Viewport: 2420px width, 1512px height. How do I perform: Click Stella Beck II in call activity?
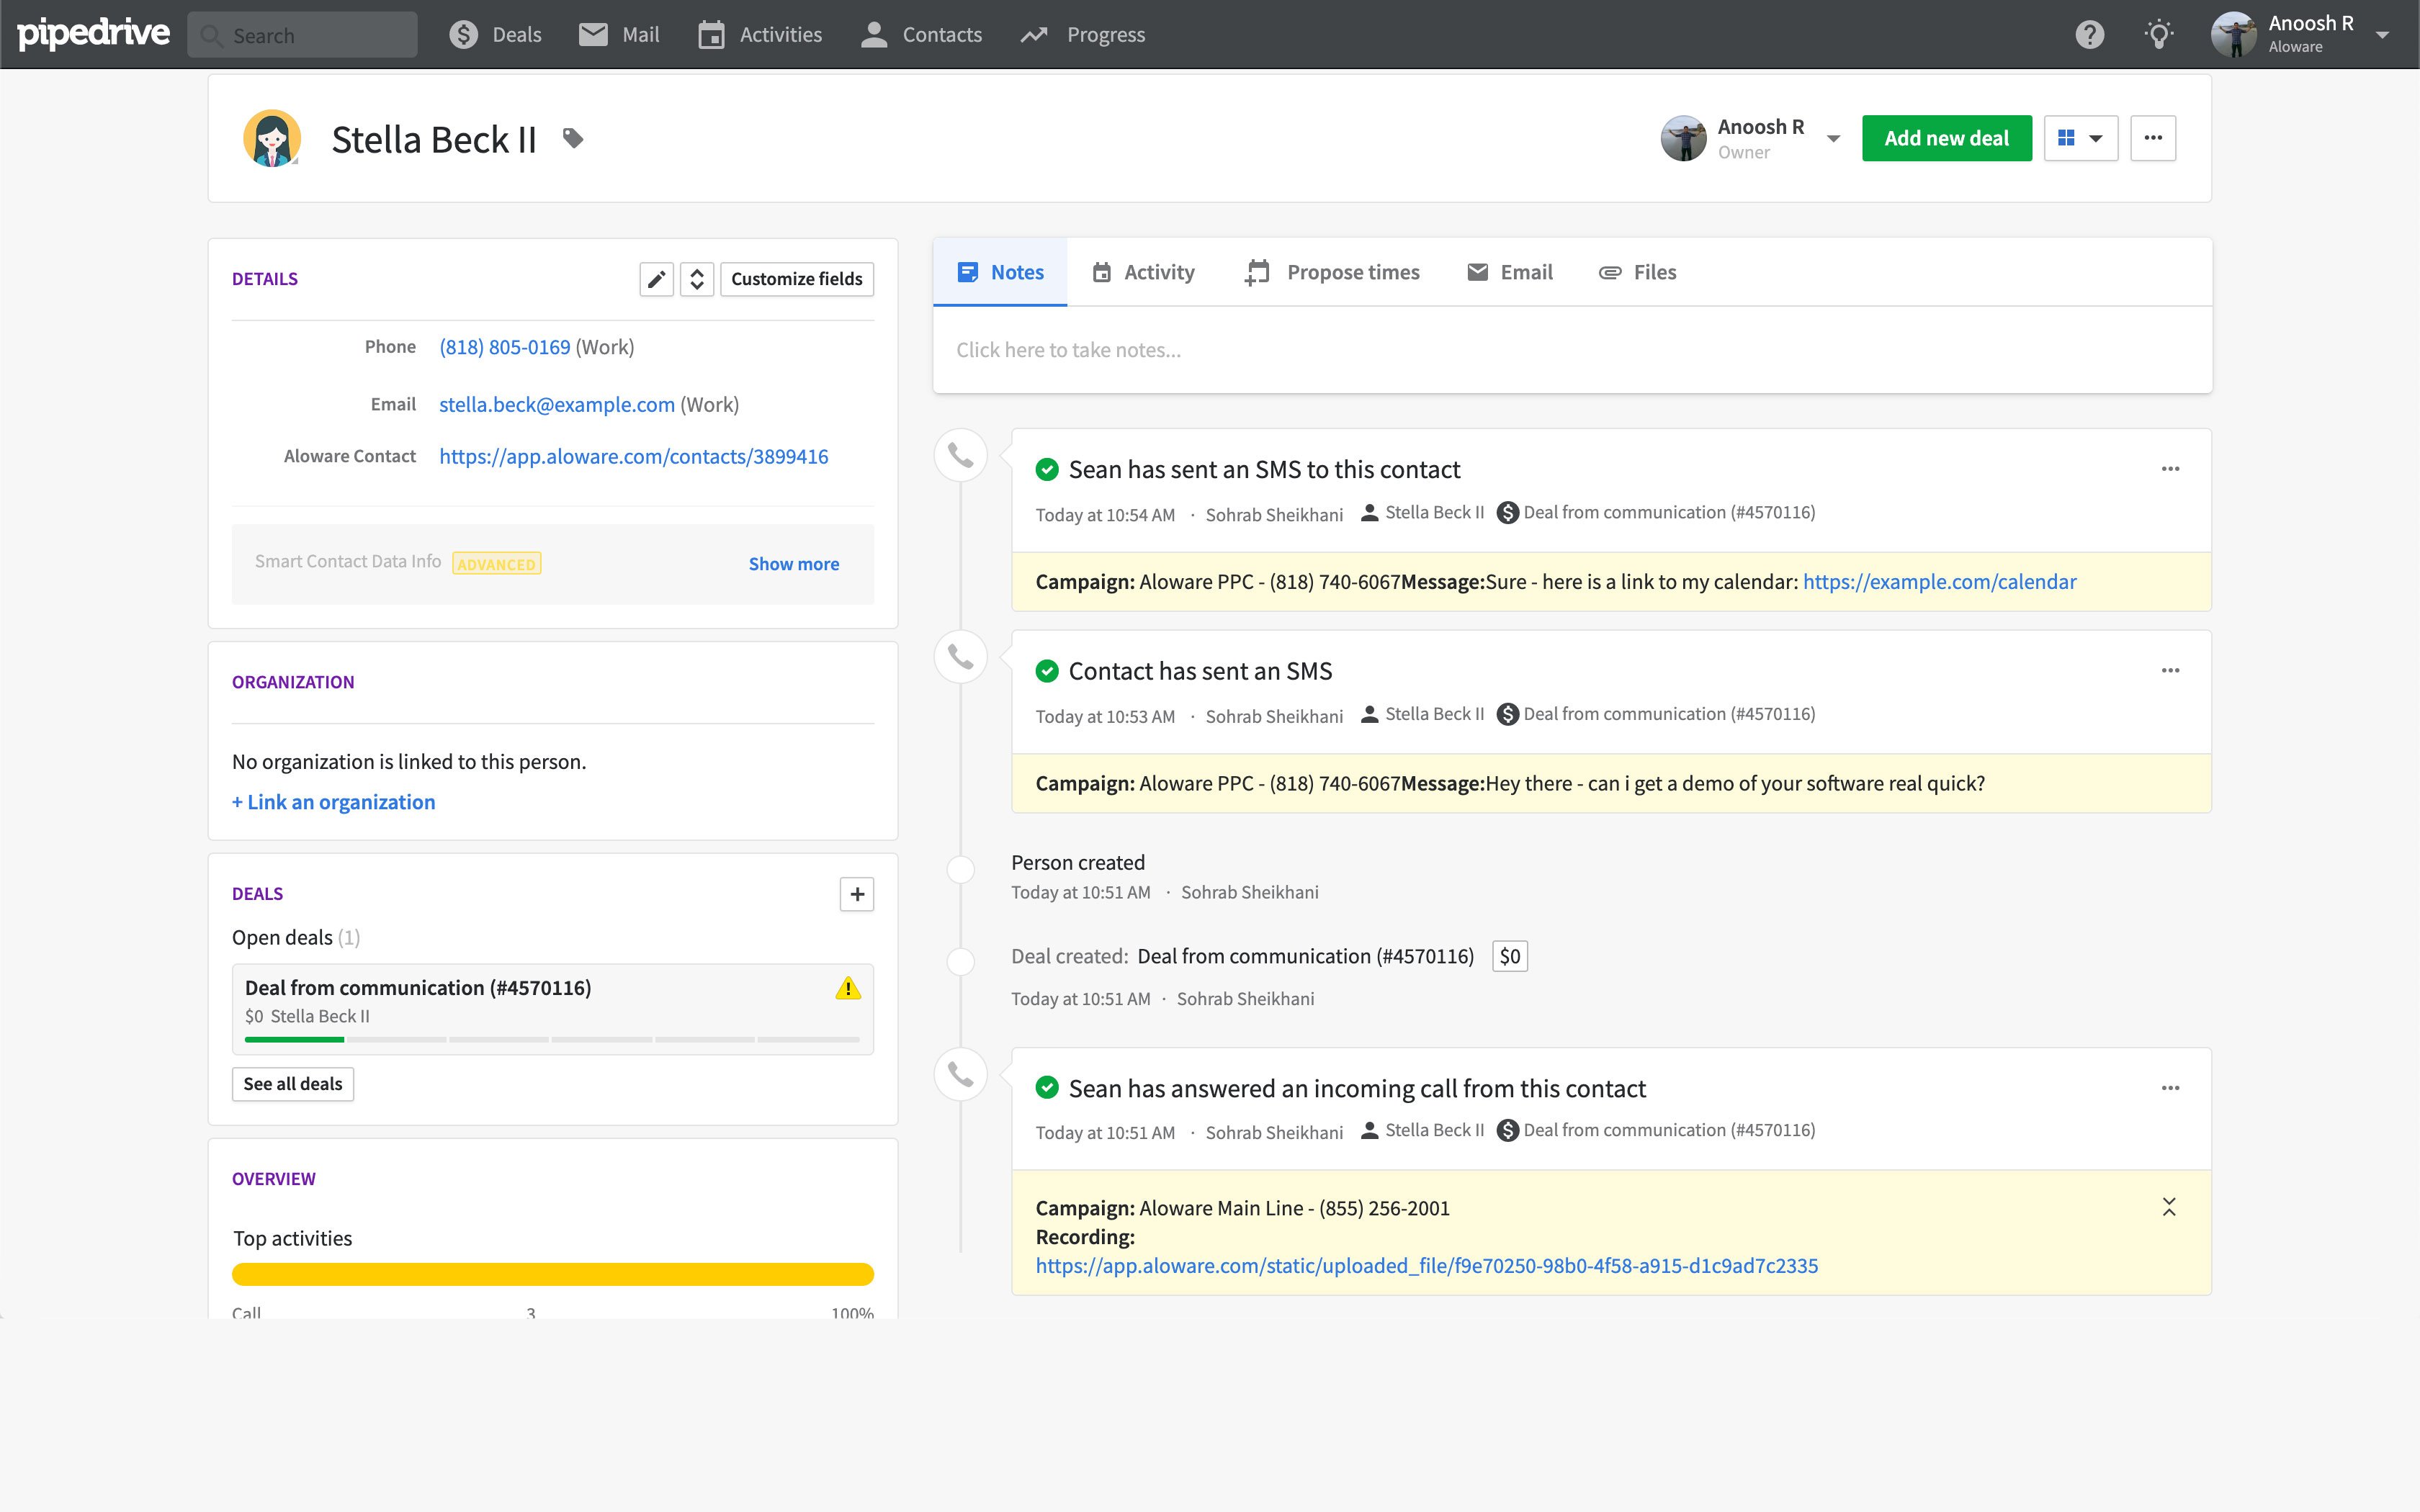(x=1434, y=1130)
